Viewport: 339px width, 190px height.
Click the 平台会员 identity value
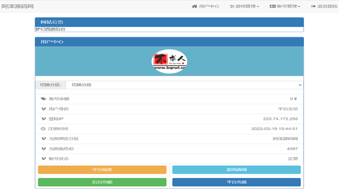[x=288, y=109]
